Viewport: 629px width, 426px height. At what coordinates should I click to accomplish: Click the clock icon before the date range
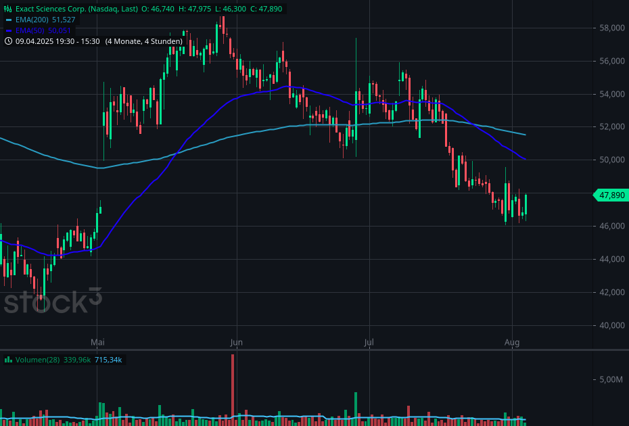click(x=8, y=41)
